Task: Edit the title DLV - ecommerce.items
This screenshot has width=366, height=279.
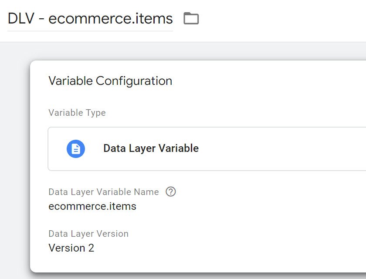Action: pyautogui.click(x=90, y=19)
